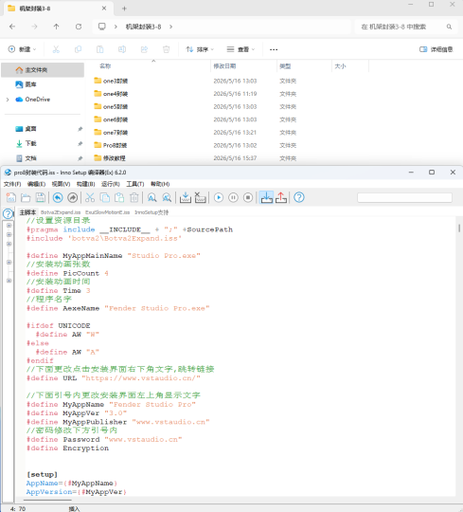Click the compile script icon
Image resolution: width=463 pixels, height=512 pixels.
coord(186,197)
